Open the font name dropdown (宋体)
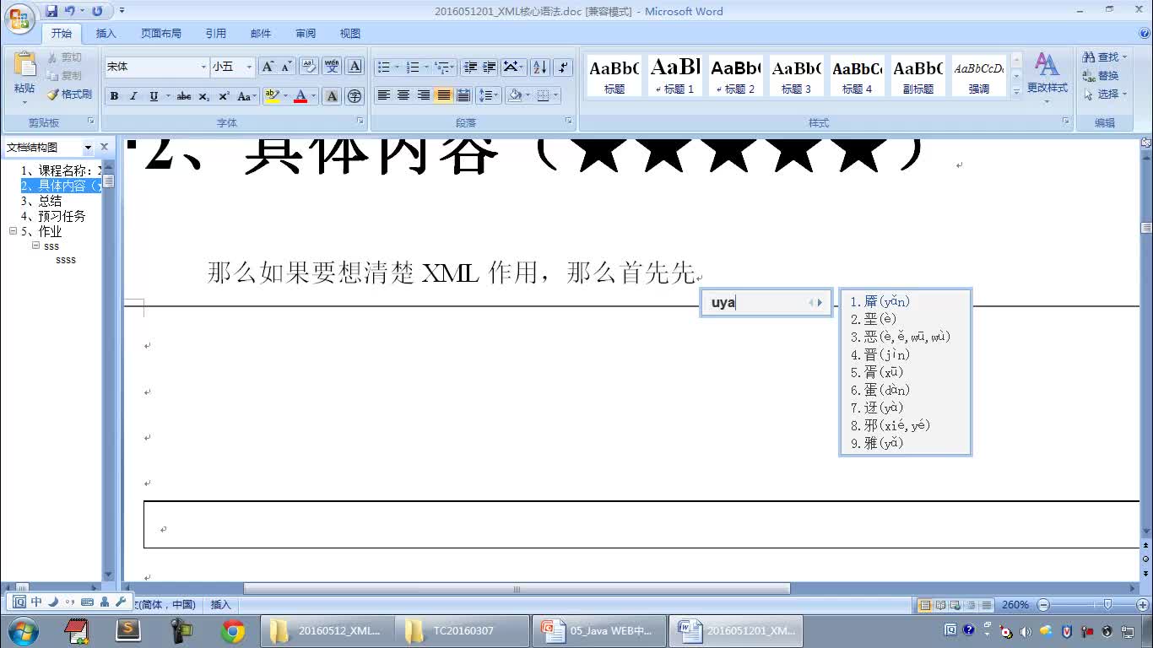This screenshot has width=1153, height=648. 203,67
